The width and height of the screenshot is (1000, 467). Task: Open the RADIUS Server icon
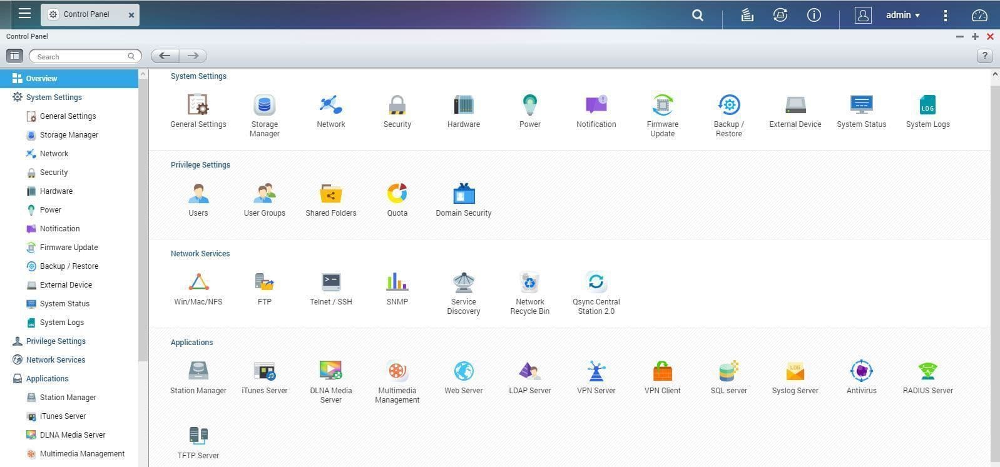coord(927,373)
